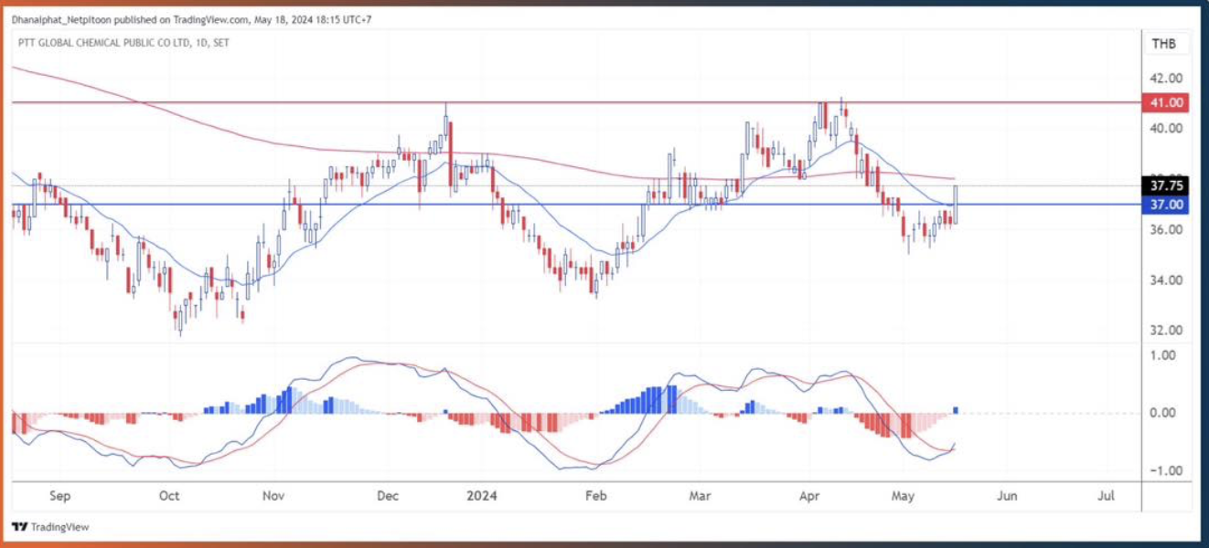Viewport: 1209px width, 548px height.
Task: Click the MACD scale value -1.00
Action: [x=1165, y=470]
